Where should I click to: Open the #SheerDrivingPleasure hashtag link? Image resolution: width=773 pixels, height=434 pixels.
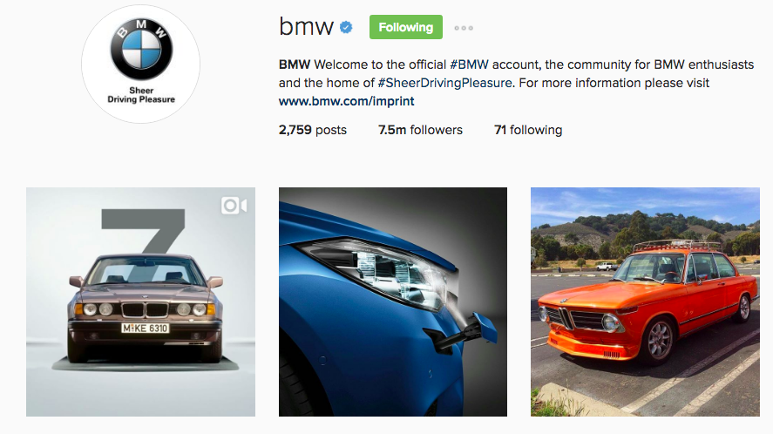pyautogui.click(x=444, y=83)
